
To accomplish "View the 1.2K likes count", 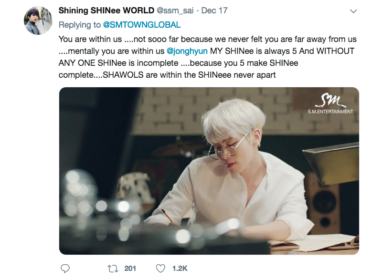I will pyautogui.click(x=180, y=269).
